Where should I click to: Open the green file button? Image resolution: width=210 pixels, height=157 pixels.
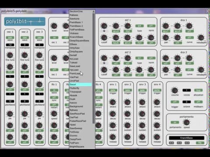click(200, 143)
